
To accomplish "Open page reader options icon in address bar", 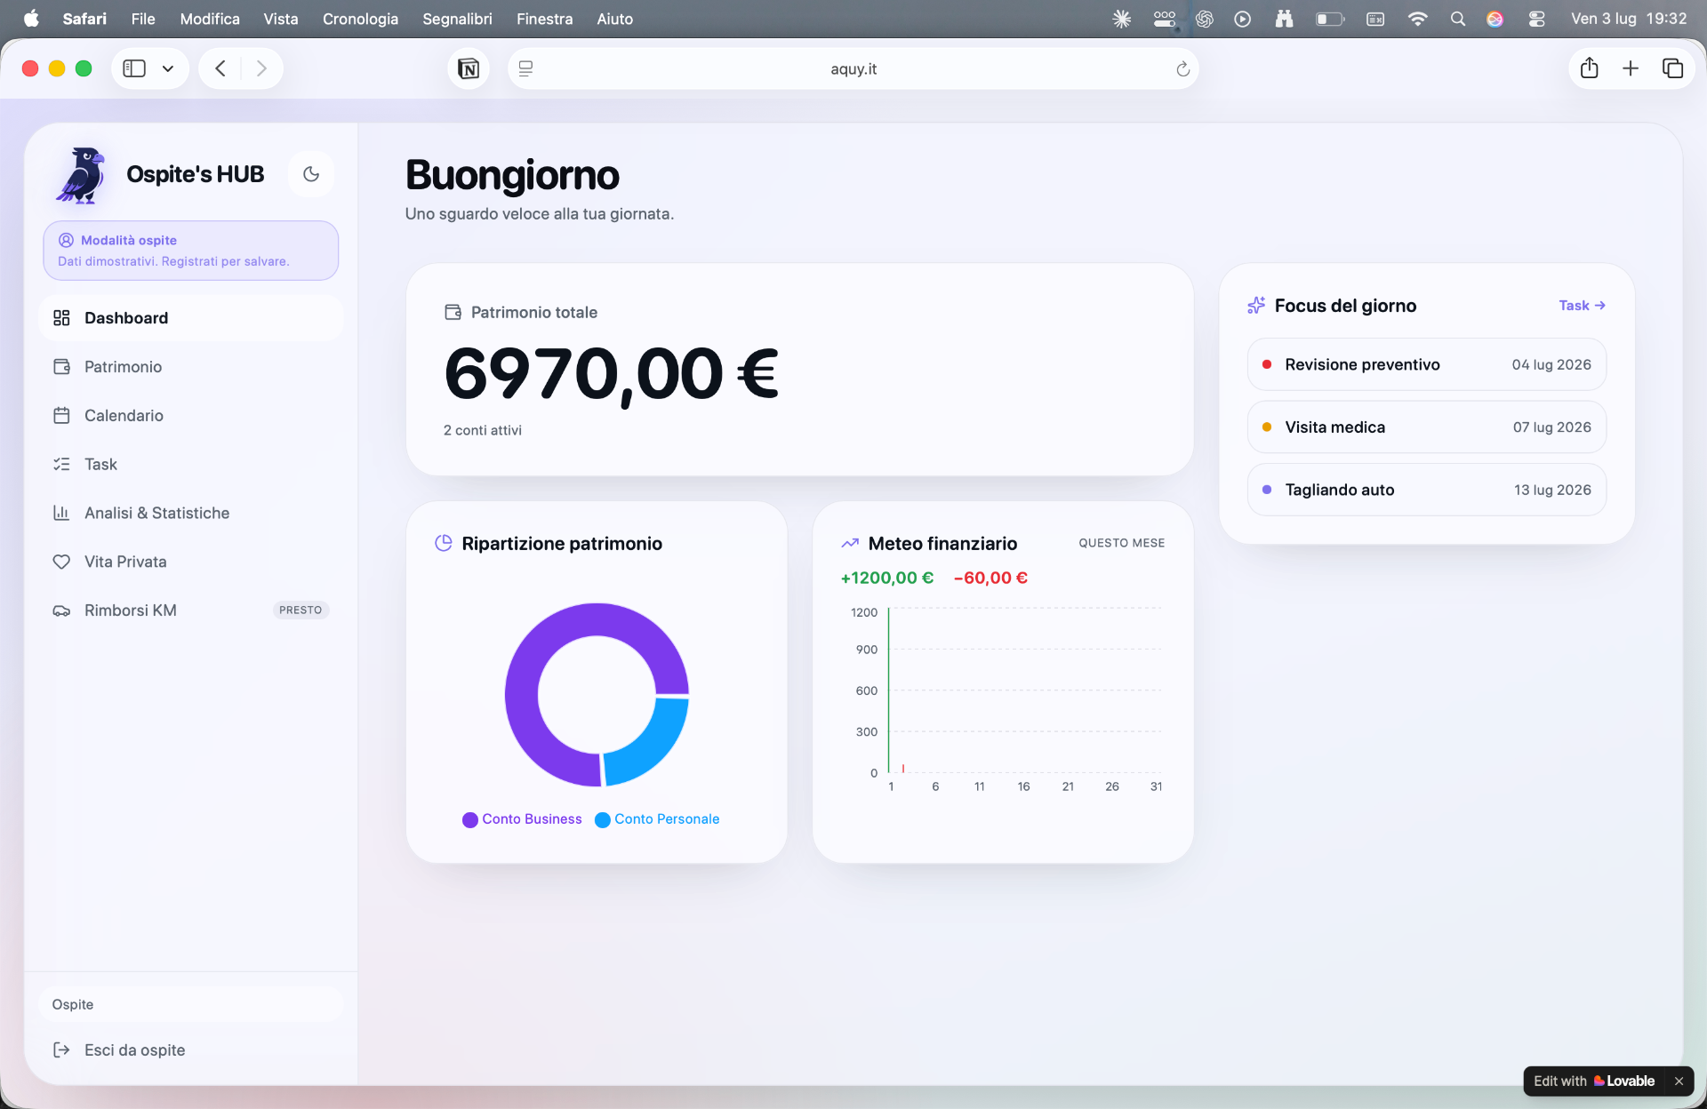I will (x=525, y=68).
